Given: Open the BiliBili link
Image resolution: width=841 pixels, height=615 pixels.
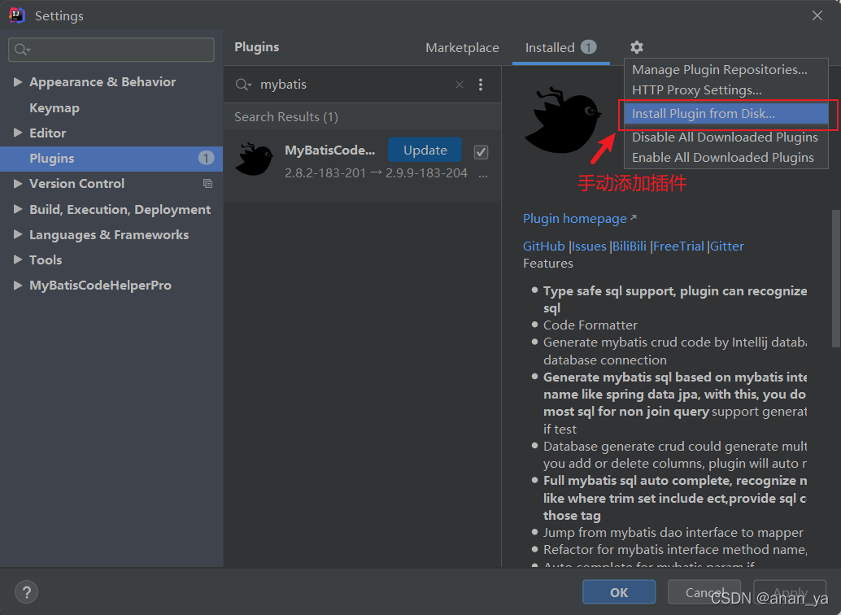Looking at the screenshot, I should point(630,246).
